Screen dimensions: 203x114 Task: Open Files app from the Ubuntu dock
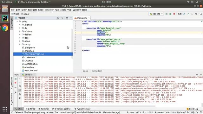5,9
